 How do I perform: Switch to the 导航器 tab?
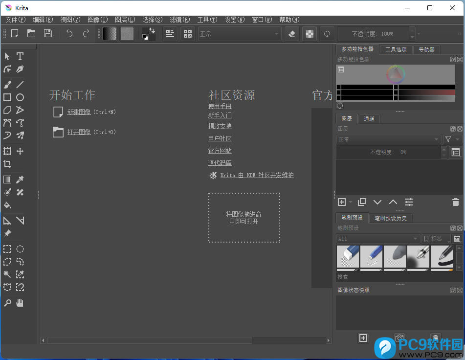[x=426, y=49]
